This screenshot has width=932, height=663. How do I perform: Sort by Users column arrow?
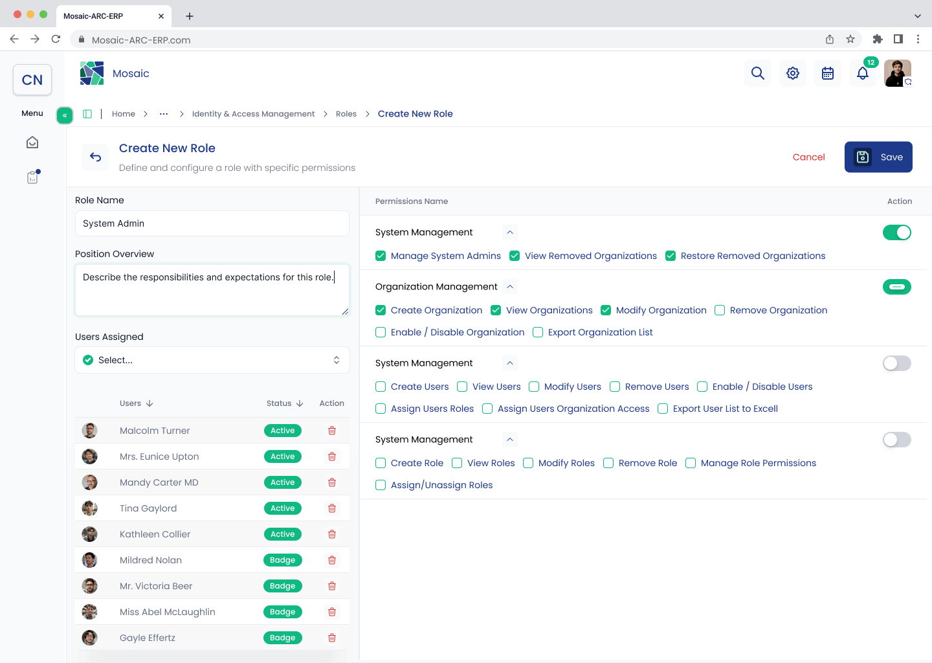150,403
